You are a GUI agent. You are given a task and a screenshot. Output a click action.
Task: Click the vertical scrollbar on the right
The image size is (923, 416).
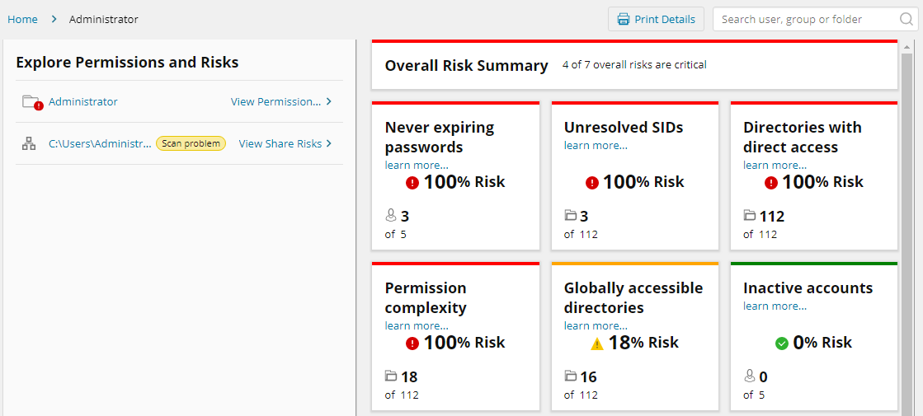point(907,231)
